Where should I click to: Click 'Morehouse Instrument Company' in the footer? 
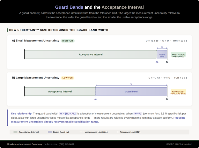point(24,144)
